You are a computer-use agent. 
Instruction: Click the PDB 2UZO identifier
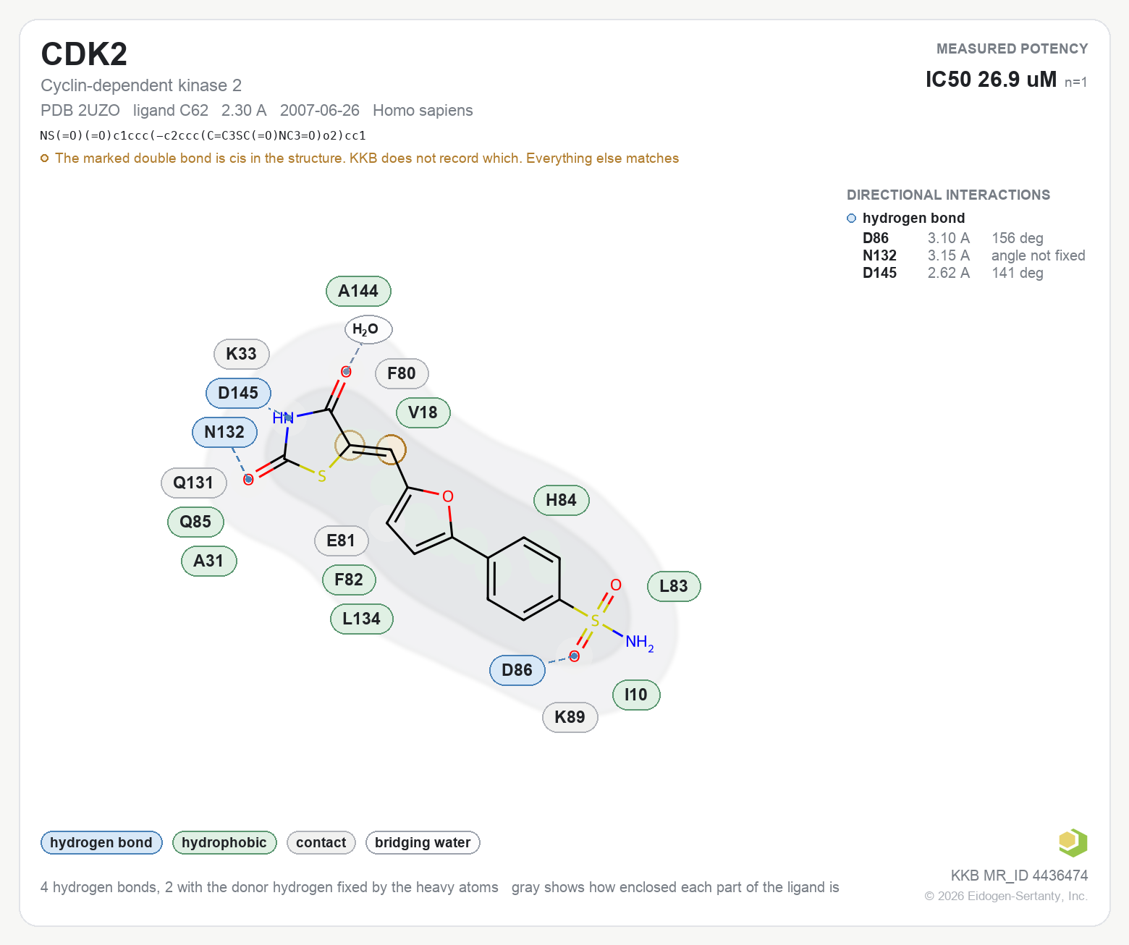80,111
